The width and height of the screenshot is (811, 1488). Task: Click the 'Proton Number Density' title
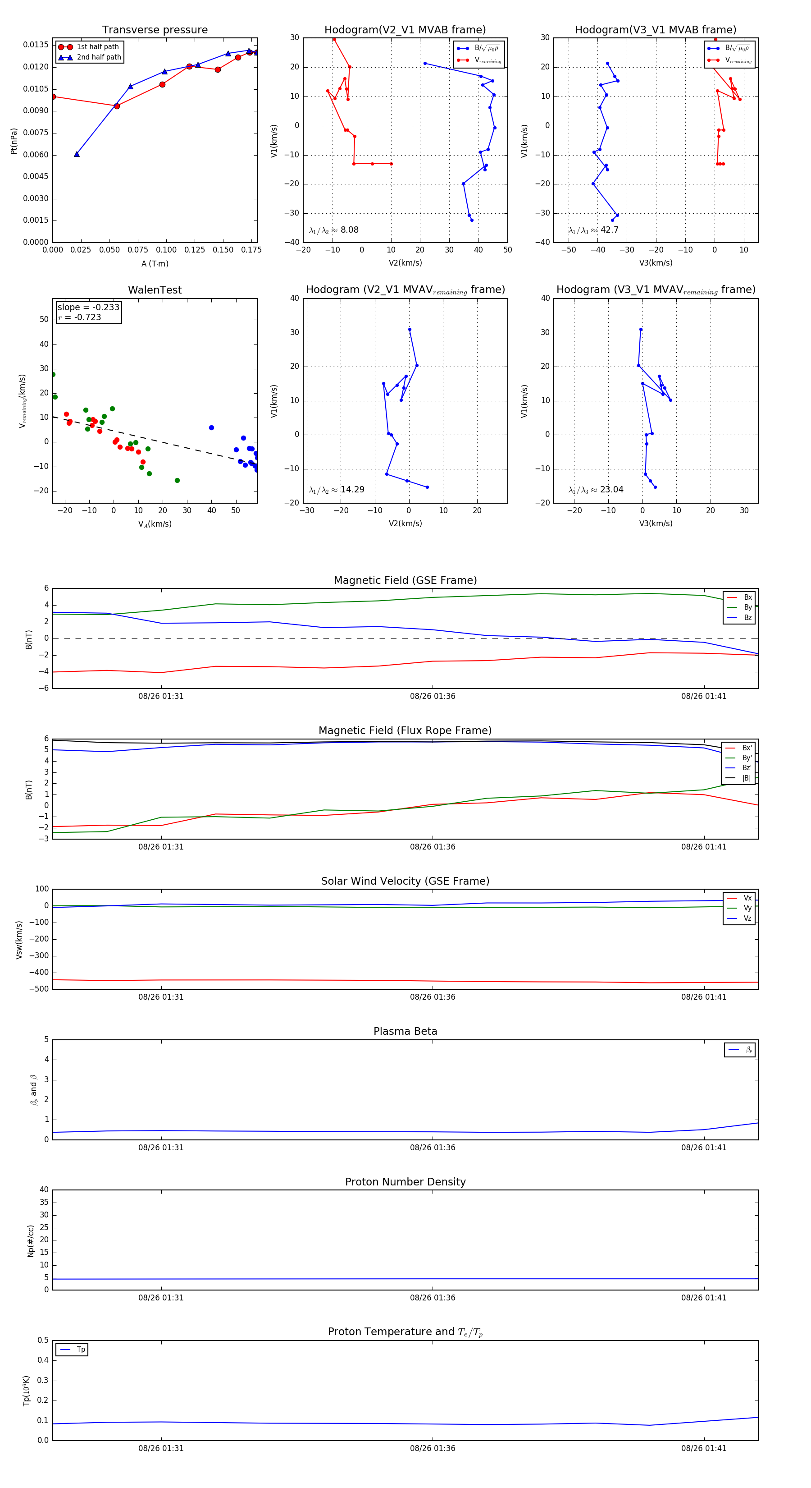(405, 1182)
